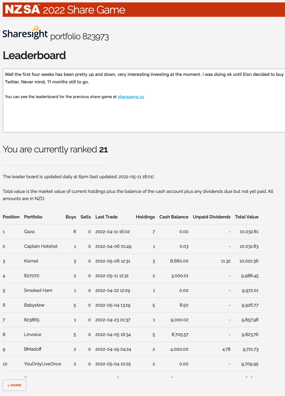Select the Linvoice portfolio entry
This screenshot has height=396, width=285.
click(x=32, y=334)
